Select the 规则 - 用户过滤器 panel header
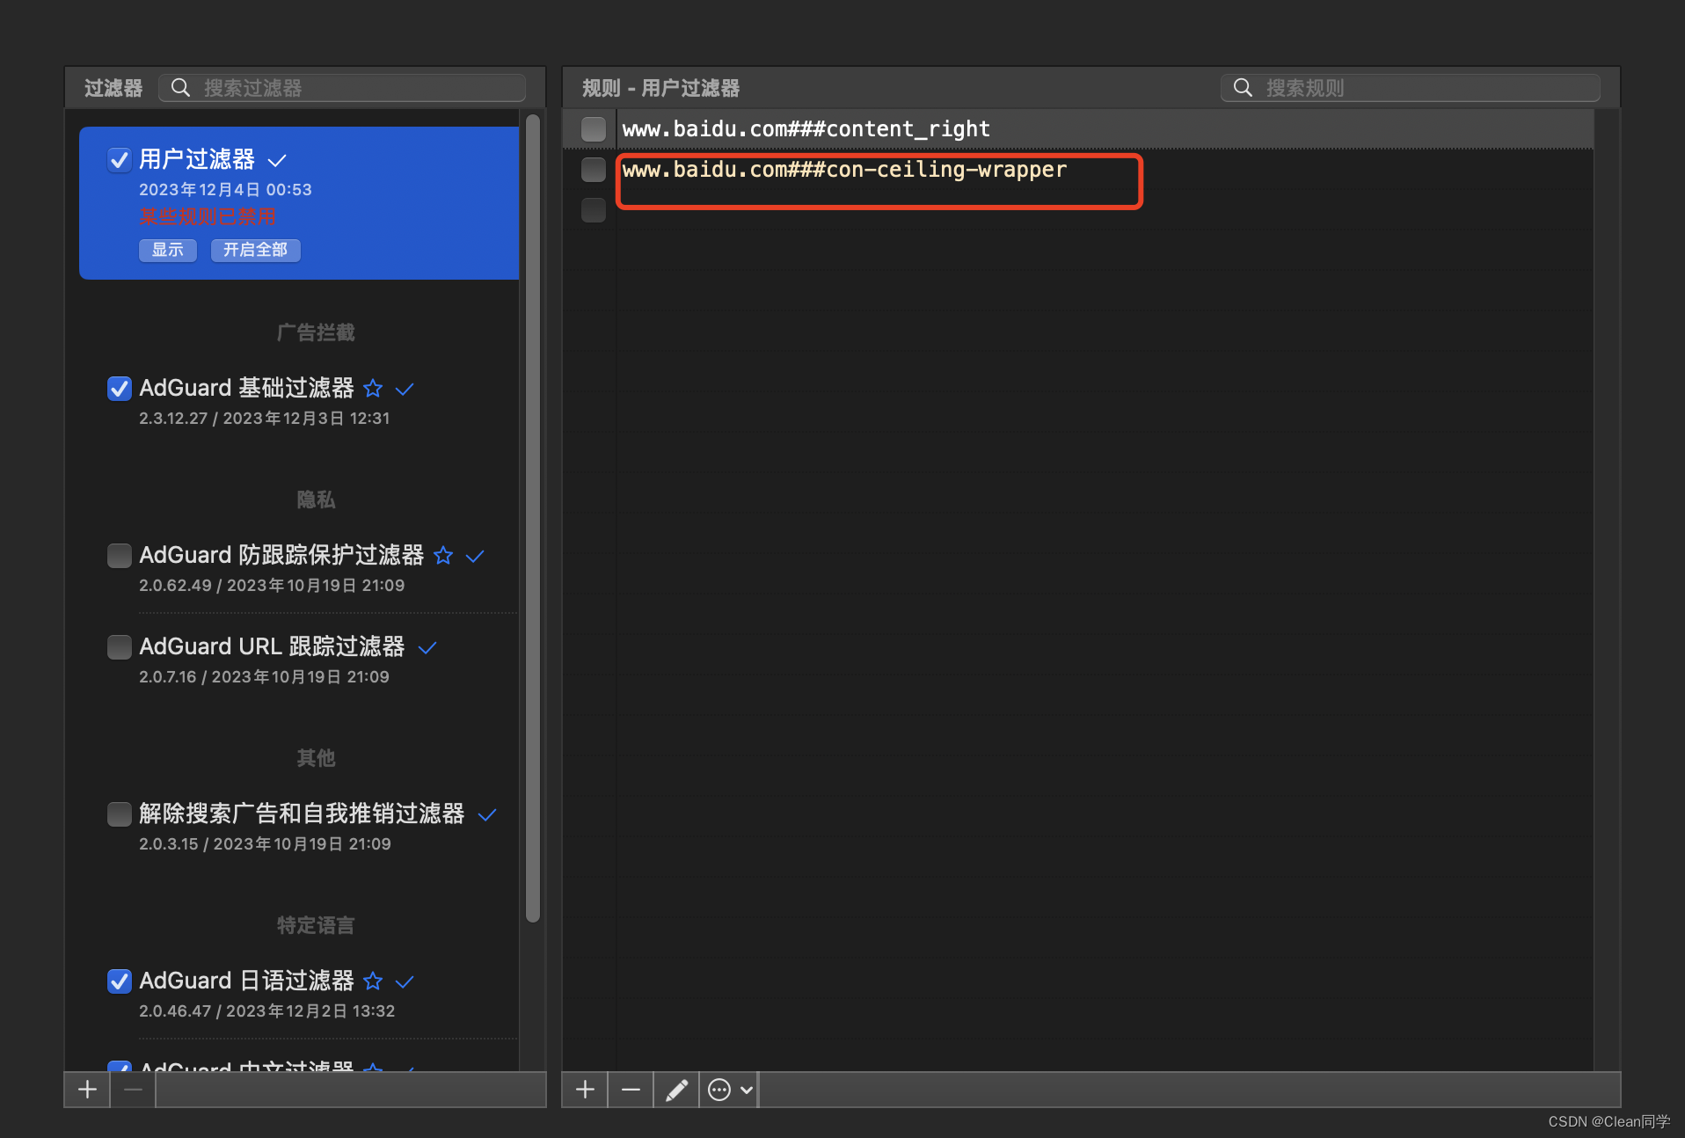The width and height of the screenshot is (1685, 1138). tap(660, 87)
